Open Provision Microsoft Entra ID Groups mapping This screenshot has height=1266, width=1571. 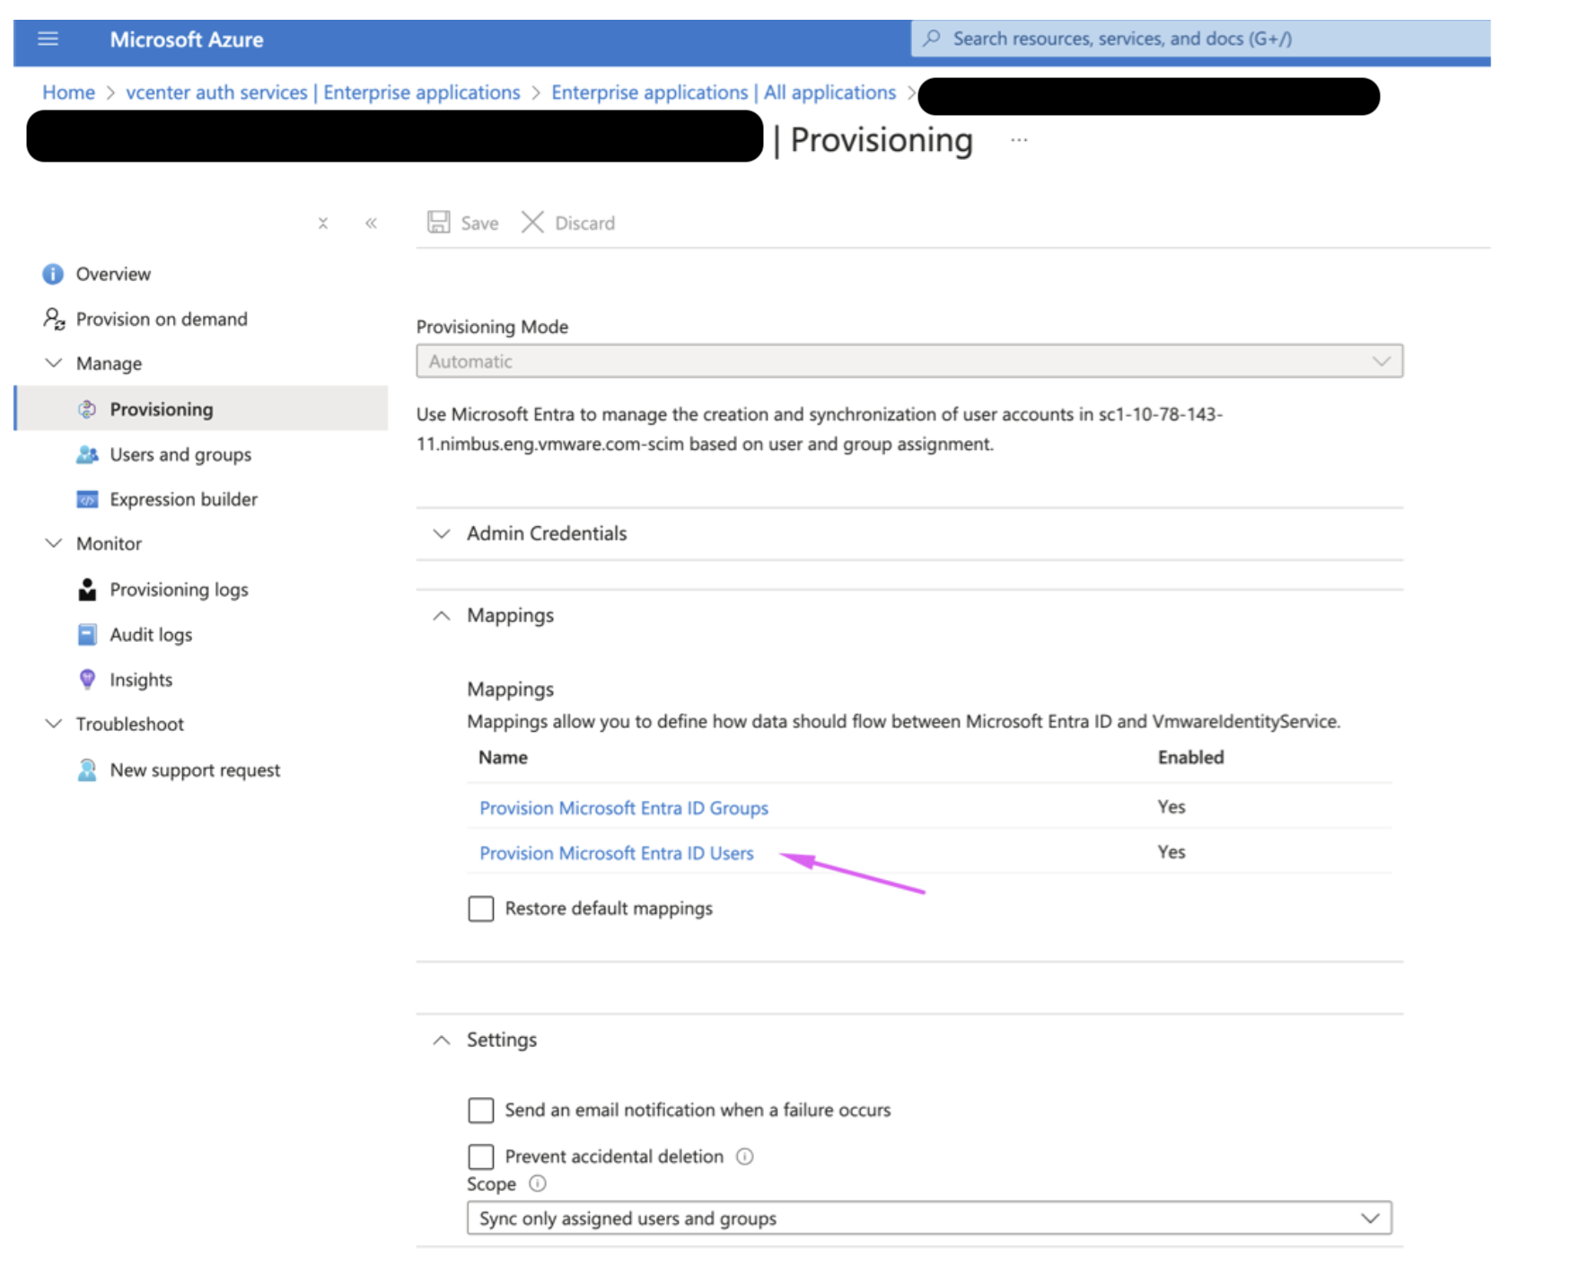pos(624,808)
